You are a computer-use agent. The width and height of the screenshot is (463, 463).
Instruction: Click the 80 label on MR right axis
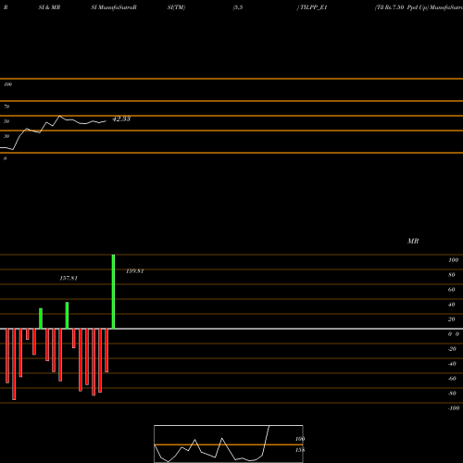(x=452, y=275)
